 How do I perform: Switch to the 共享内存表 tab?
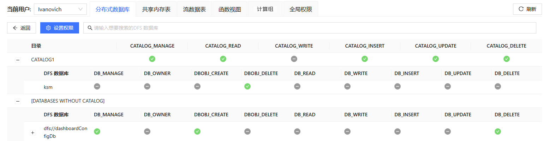(156, 10)
